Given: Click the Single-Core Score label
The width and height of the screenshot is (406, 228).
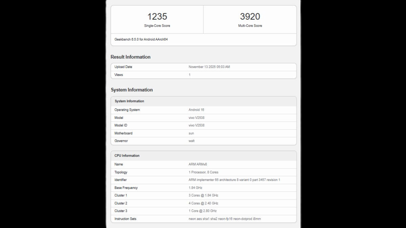Looking at the screenshot, I should [x=157, y=26].
